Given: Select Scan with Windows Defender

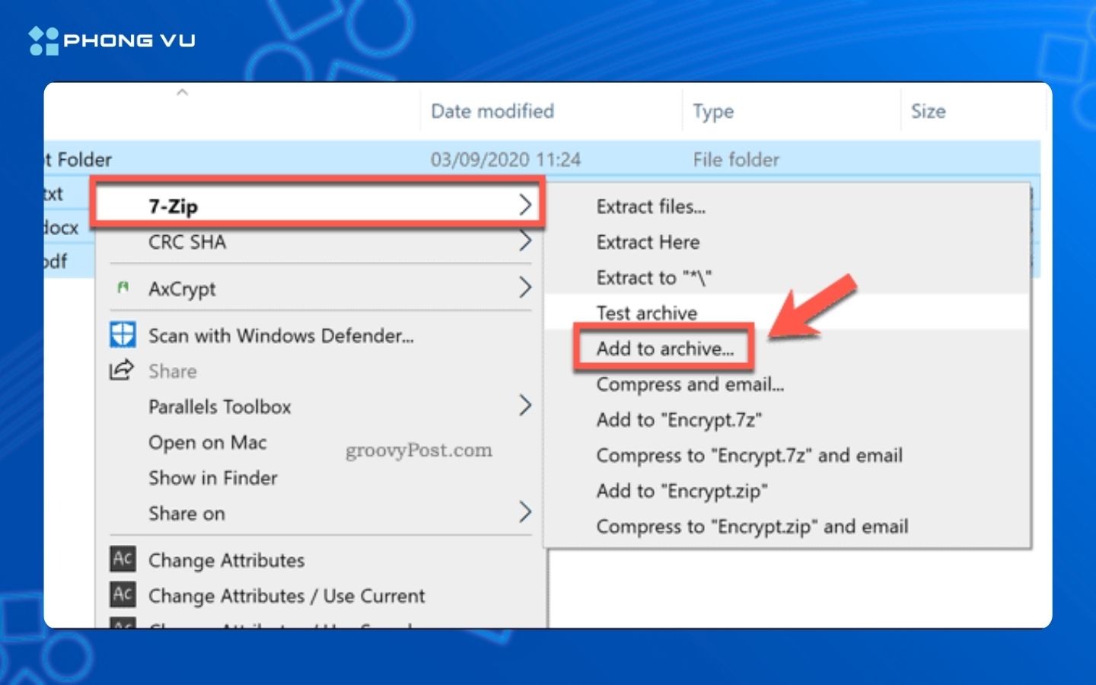Looking at the screenshot, I should [321, 336].
